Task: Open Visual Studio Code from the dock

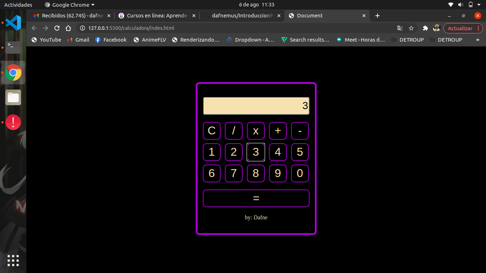Action: pyautogui.click(x=13, y=23)
